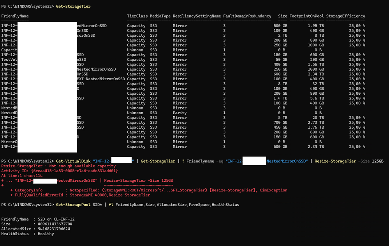Select the Activity ID GUID line
This screenshot has width=389, height=246.
point(59,171)
